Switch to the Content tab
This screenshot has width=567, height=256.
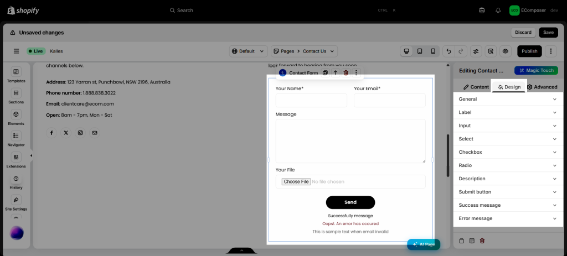476,87
